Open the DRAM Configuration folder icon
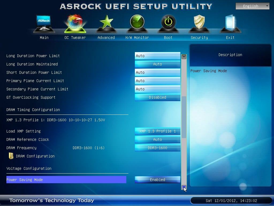274x206 pixels. coord(11,156)
